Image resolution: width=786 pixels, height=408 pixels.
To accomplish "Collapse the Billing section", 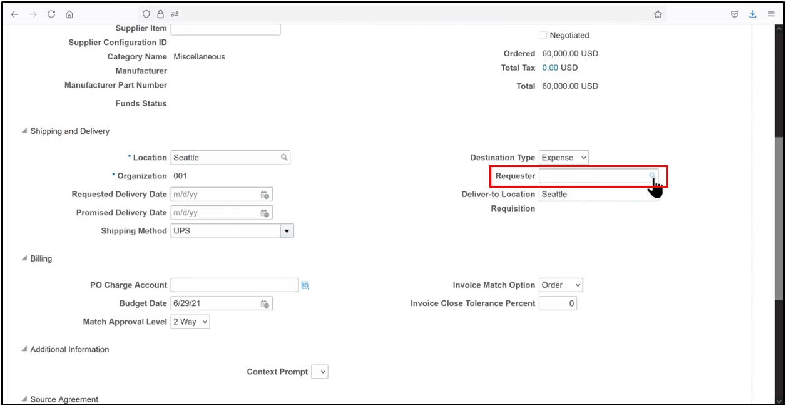I will tap(23, 258).
